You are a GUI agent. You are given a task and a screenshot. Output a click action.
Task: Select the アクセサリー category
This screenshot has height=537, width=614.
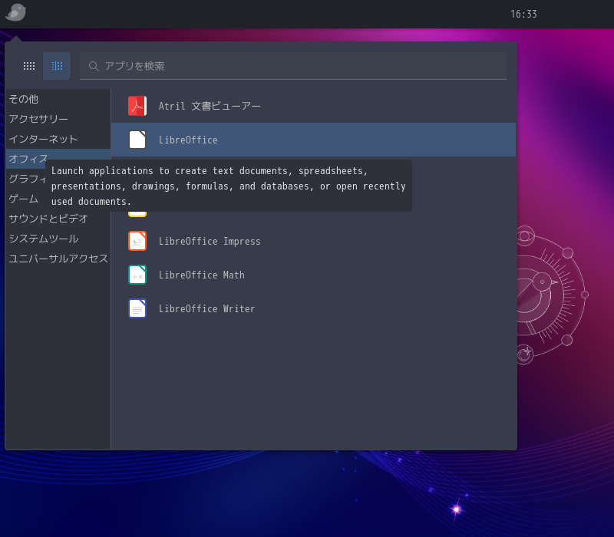[x=38, y=119]
